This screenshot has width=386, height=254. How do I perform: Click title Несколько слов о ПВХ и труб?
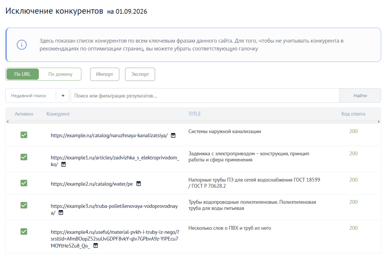[230, 228]
